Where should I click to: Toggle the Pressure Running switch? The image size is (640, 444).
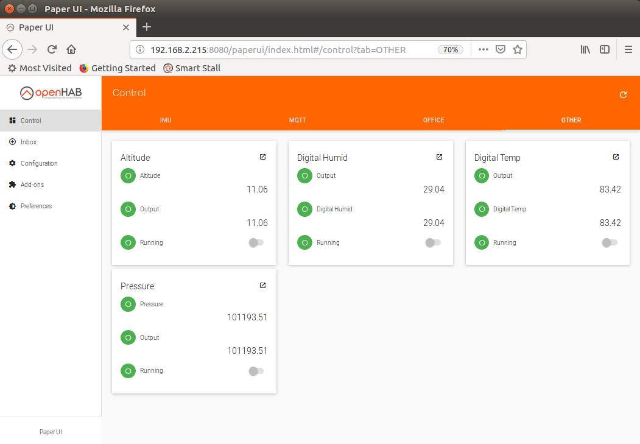click(x=256, y=371)
